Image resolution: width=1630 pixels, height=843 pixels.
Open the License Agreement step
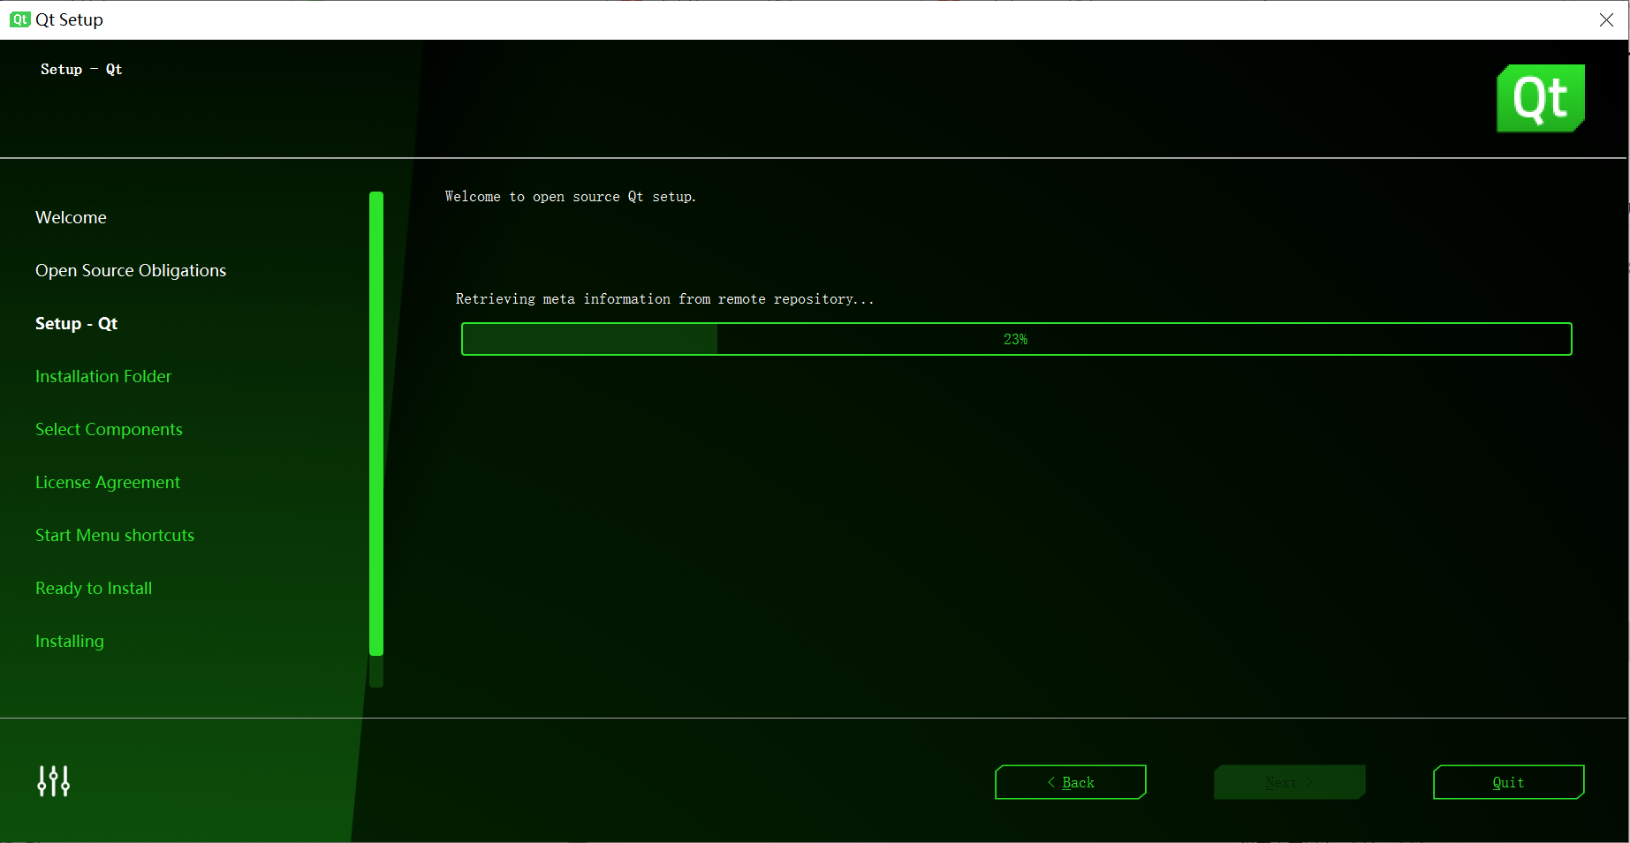(108, 482)
